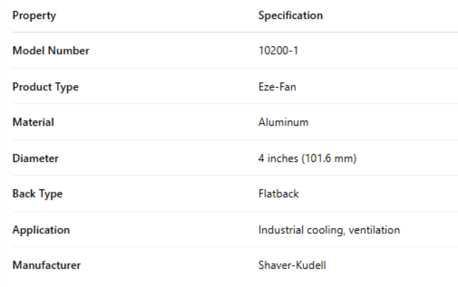
Task: Click the Flatback value
Action: [x=279, y=194]
